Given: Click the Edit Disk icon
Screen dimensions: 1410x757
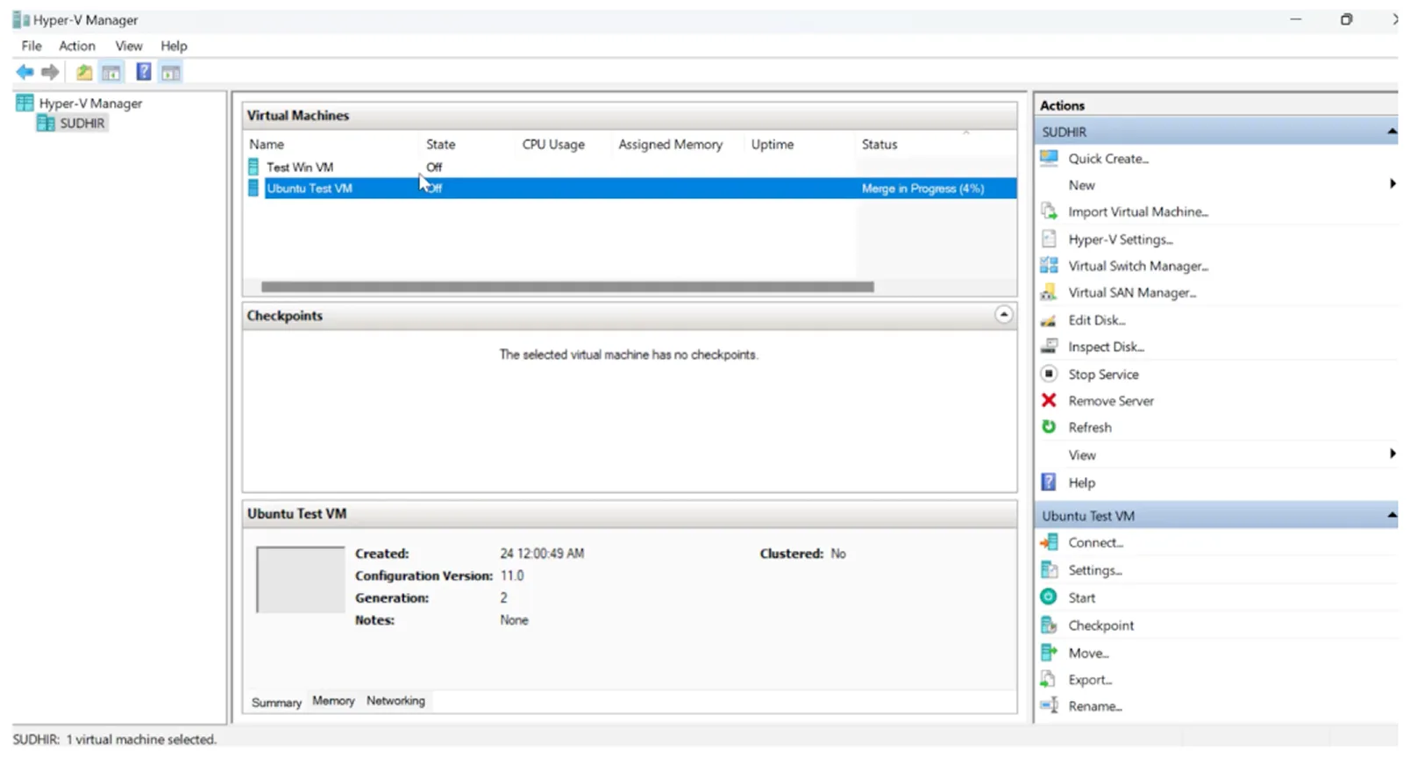Looking at the screenshot, I should pos(1049,320).
